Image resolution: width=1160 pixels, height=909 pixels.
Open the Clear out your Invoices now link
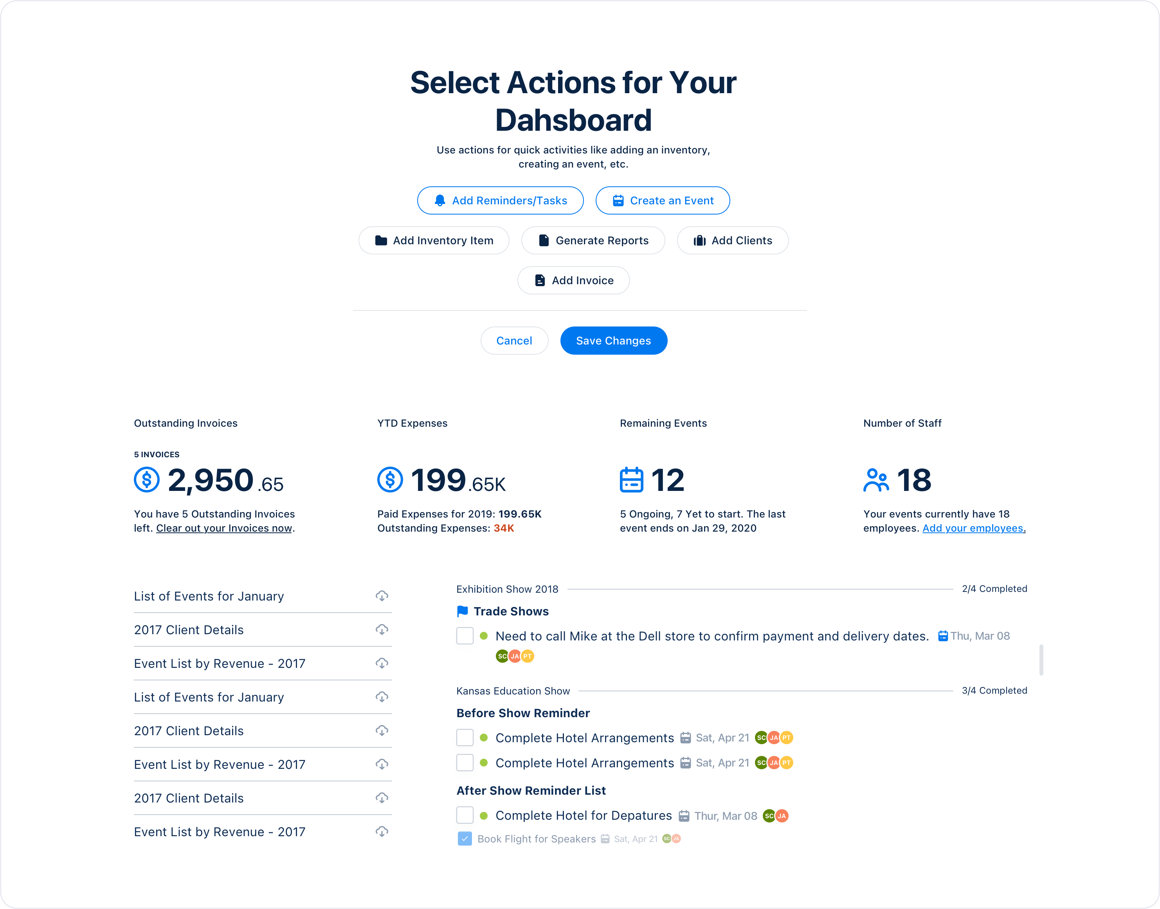tap(224, 528)
